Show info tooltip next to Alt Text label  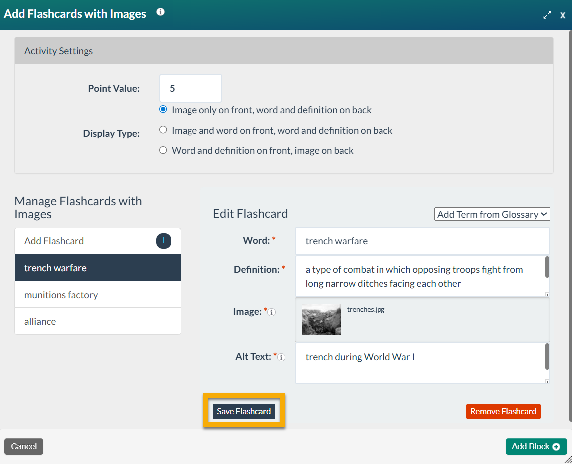(281, 357)
